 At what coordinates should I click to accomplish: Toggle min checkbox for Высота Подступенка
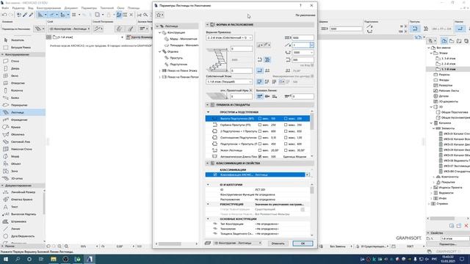pos(260,119)
